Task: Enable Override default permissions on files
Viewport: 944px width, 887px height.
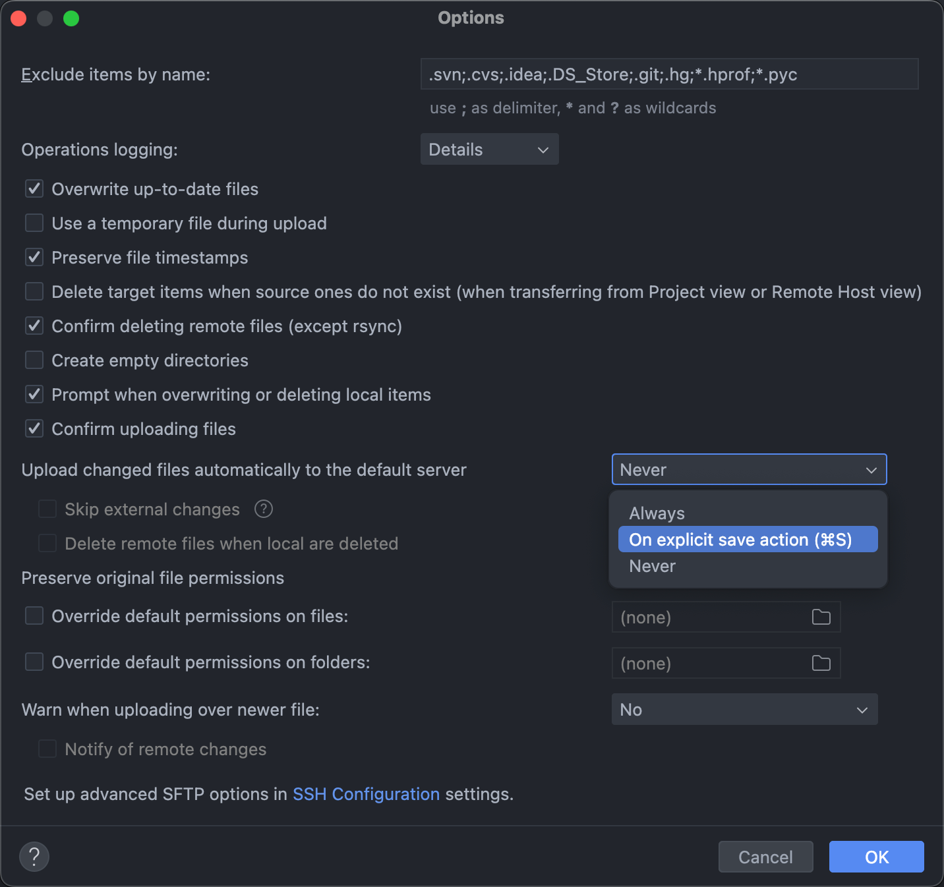Action: coord(34,616)
